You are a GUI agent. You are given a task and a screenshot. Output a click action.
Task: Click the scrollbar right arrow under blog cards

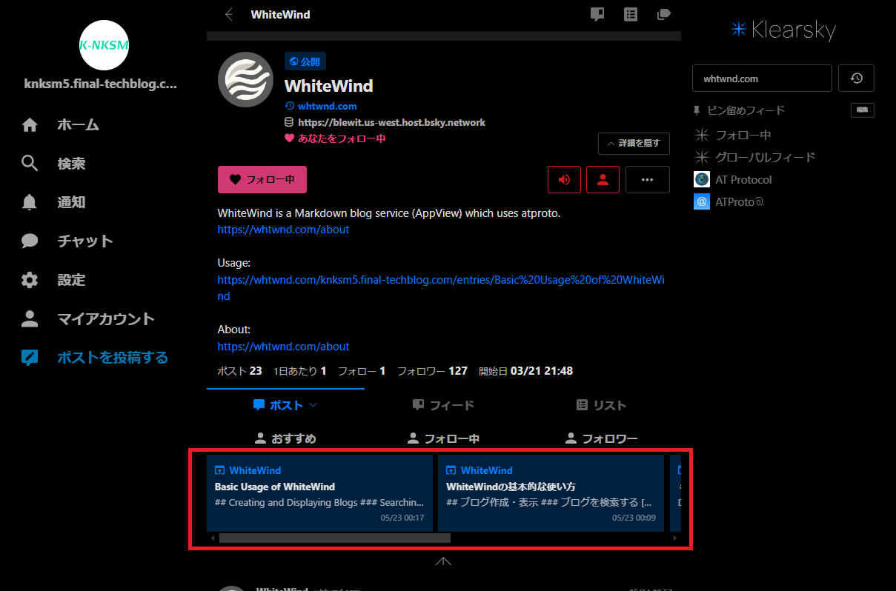pos(674,538)
